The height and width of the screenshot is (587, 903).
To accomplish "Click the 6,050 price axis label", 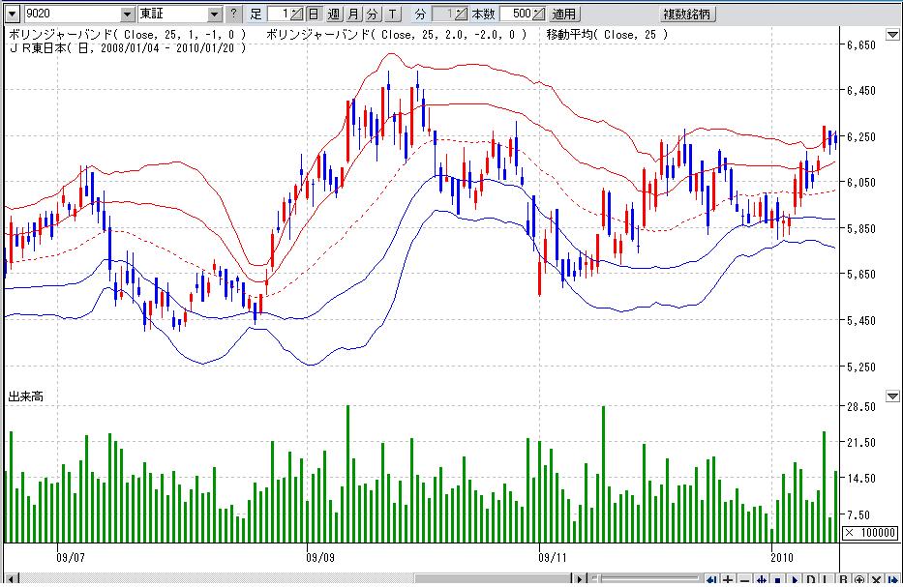I will [x=861, y=183].
